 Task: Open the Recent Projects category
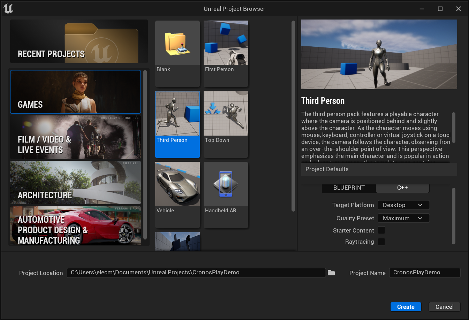click(x=79, y=41)
